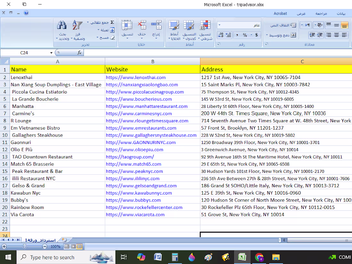Open the carminesnyc.com link
The image size is (352, 264).
click(x=139, y=114)
